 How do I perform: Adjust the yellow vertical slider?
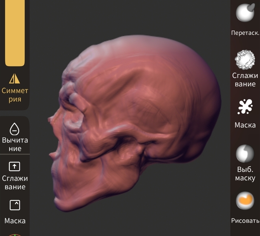pyautogui.click(x=15, y=33)
